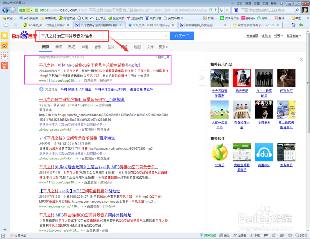Toggle sound with the status bar speaker icon

coord(290,236)
